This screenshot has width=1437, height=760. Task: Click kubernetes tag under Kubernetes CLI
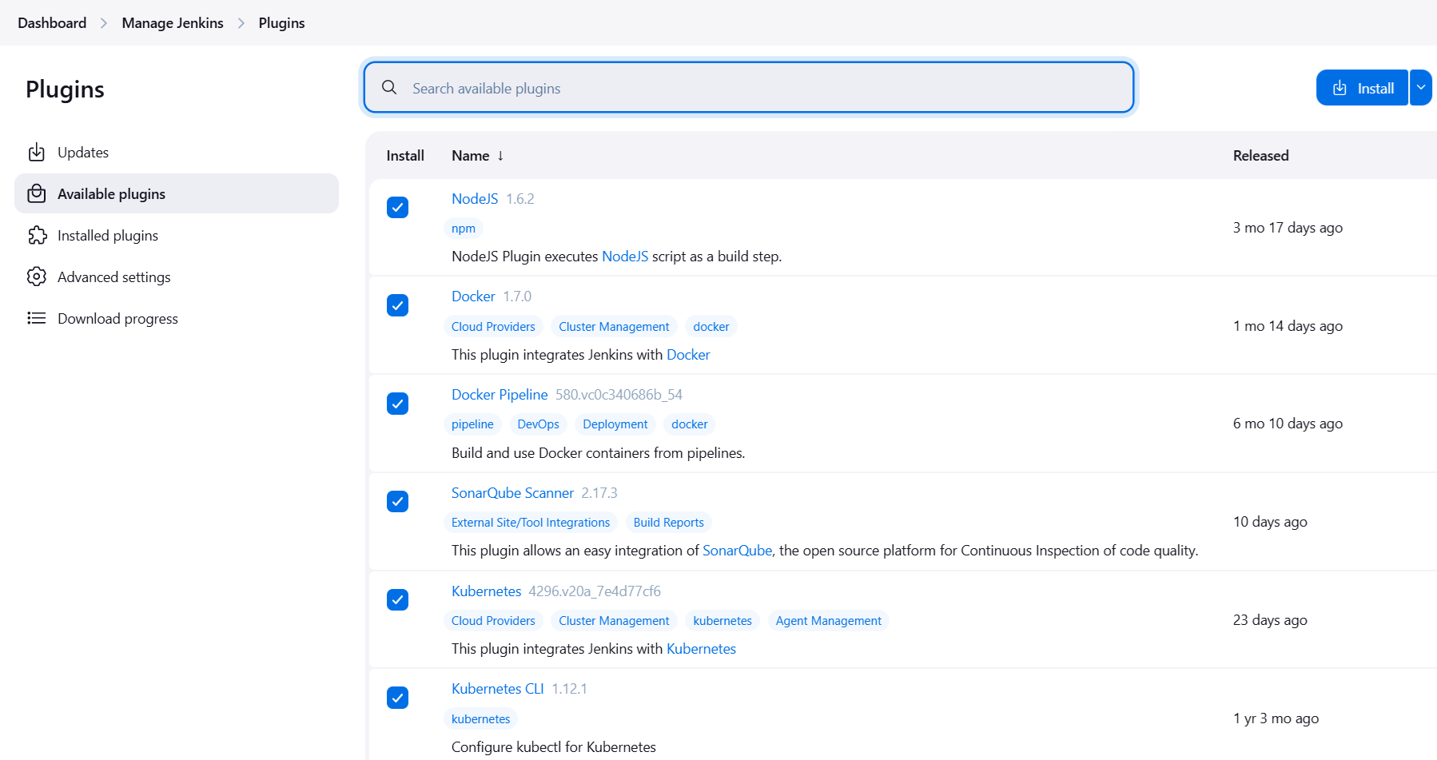click(480, 719)
